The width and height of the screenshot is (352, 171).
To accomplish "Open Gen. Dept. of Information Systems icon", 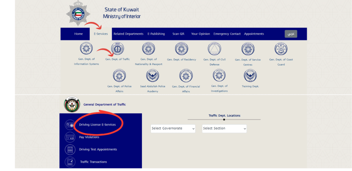I will 86,49.
